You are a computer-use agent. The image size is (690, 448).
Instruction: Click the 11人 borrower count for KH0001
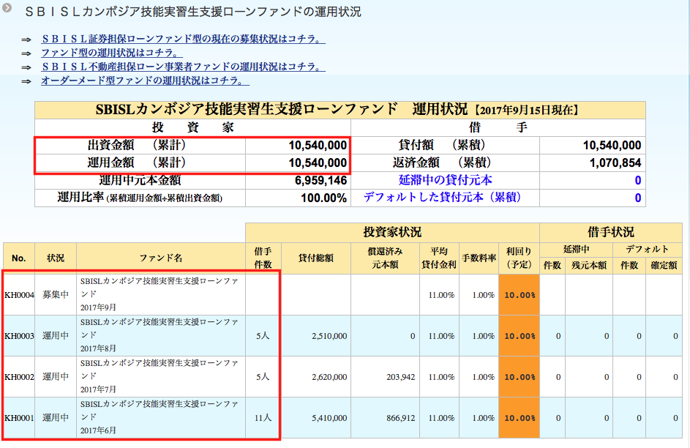pos(263,418)
